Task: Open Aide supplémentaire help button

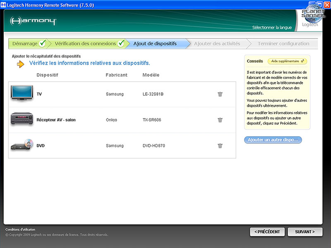Action: [287, 61]
